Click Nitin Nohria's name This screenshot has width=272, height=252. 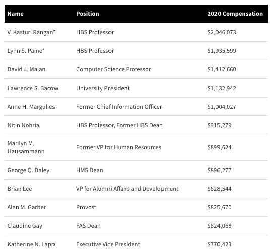coord(23,125)
